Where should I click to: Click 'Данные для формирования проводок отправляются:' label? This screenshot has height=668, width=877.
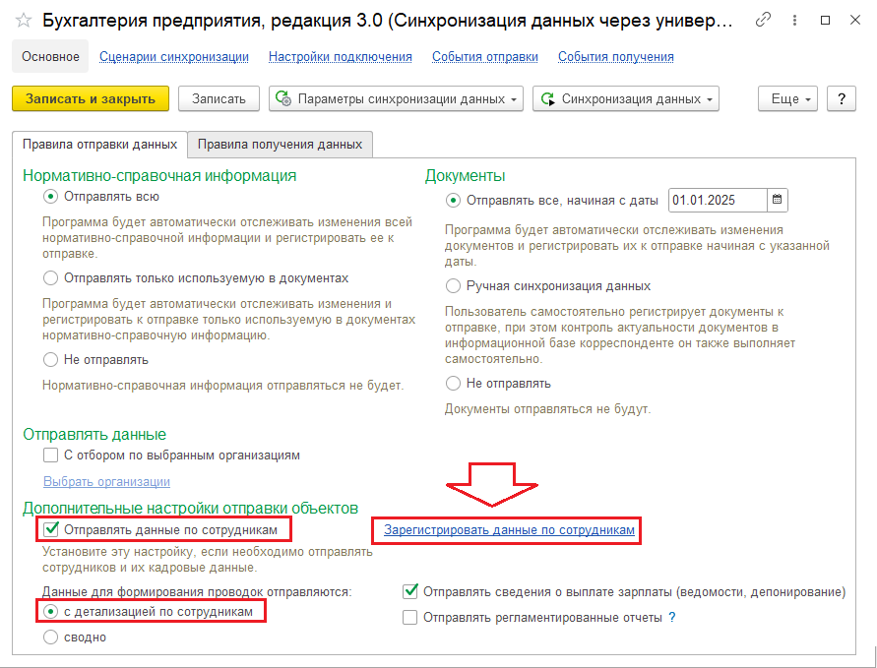[x=197, y=591]
